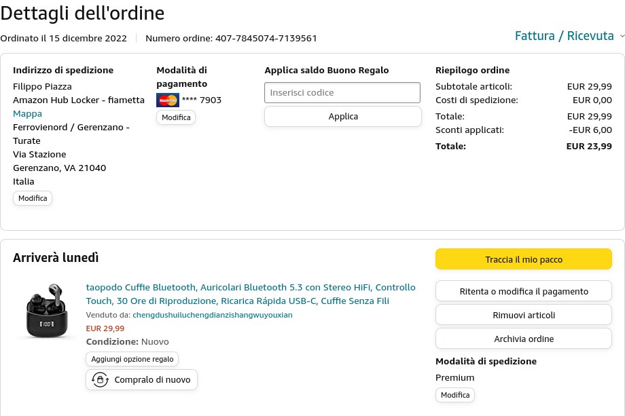Click the Mastercard logo icon
The height and width of the screenshot is (416, 625).
click(168, 100)
